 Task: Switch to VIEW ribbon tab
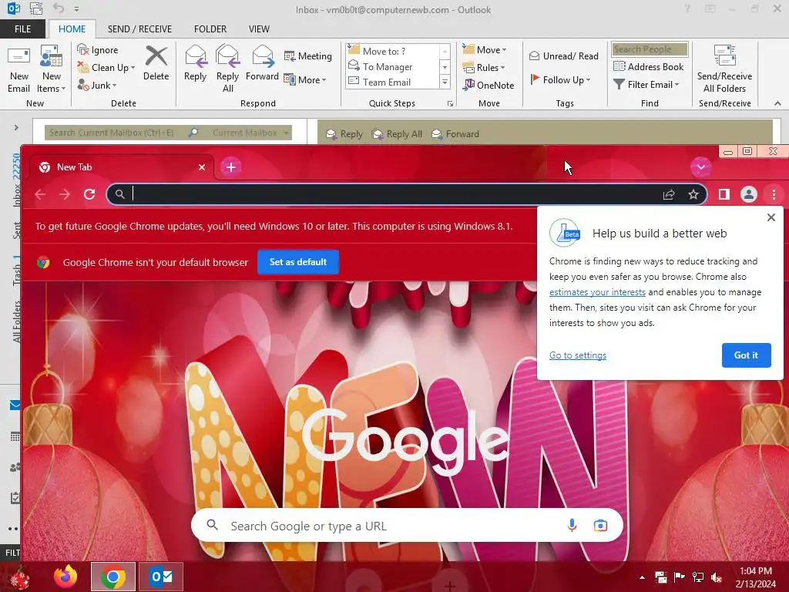(259, 29)
